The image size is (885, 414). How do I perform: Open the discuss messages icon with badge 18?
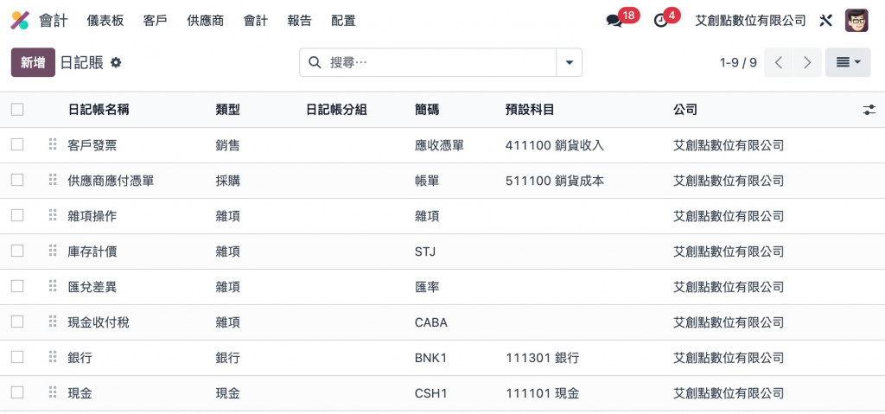click(x=614, y=21)
